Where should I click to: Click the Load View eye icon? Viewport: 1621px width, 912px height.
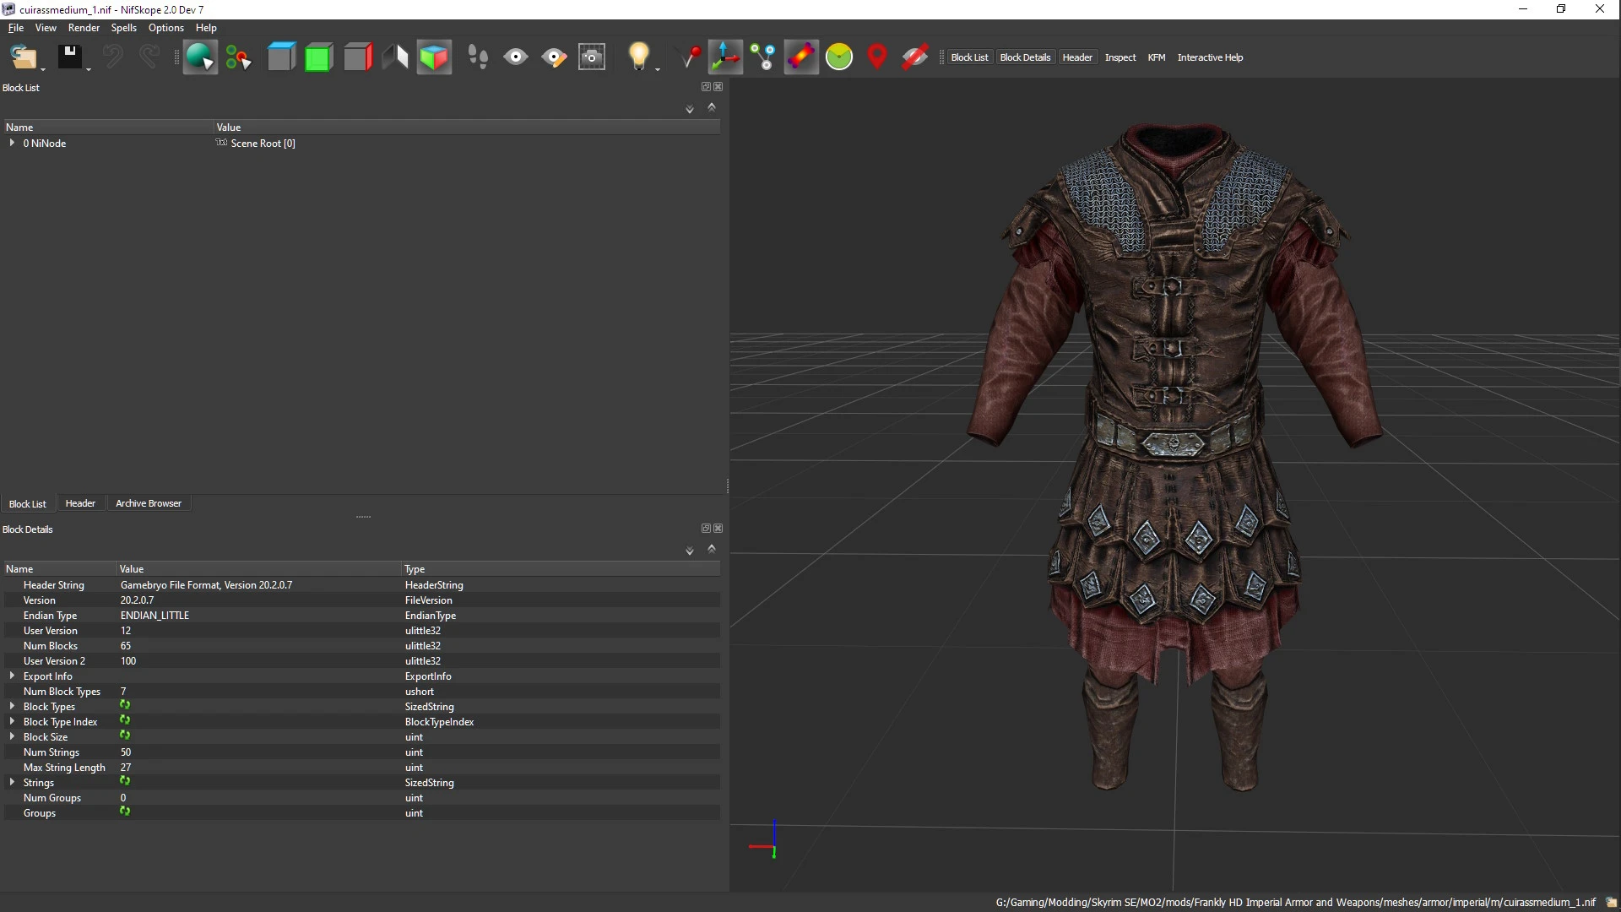(516, 57)
